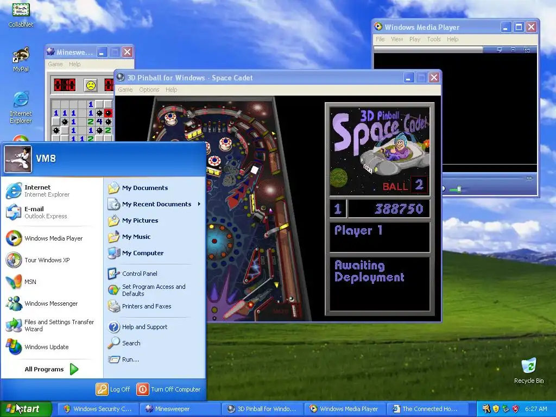Open Windows Media Player Play menu
This screenshot has width=556, height=417.
point(414,39)
